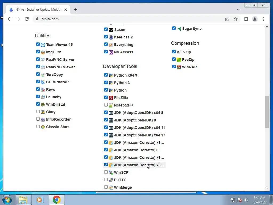Click the CDBurnerXP app icon
Image resolution: width=273 pixels, height=205 pixels.
(43, 82)
